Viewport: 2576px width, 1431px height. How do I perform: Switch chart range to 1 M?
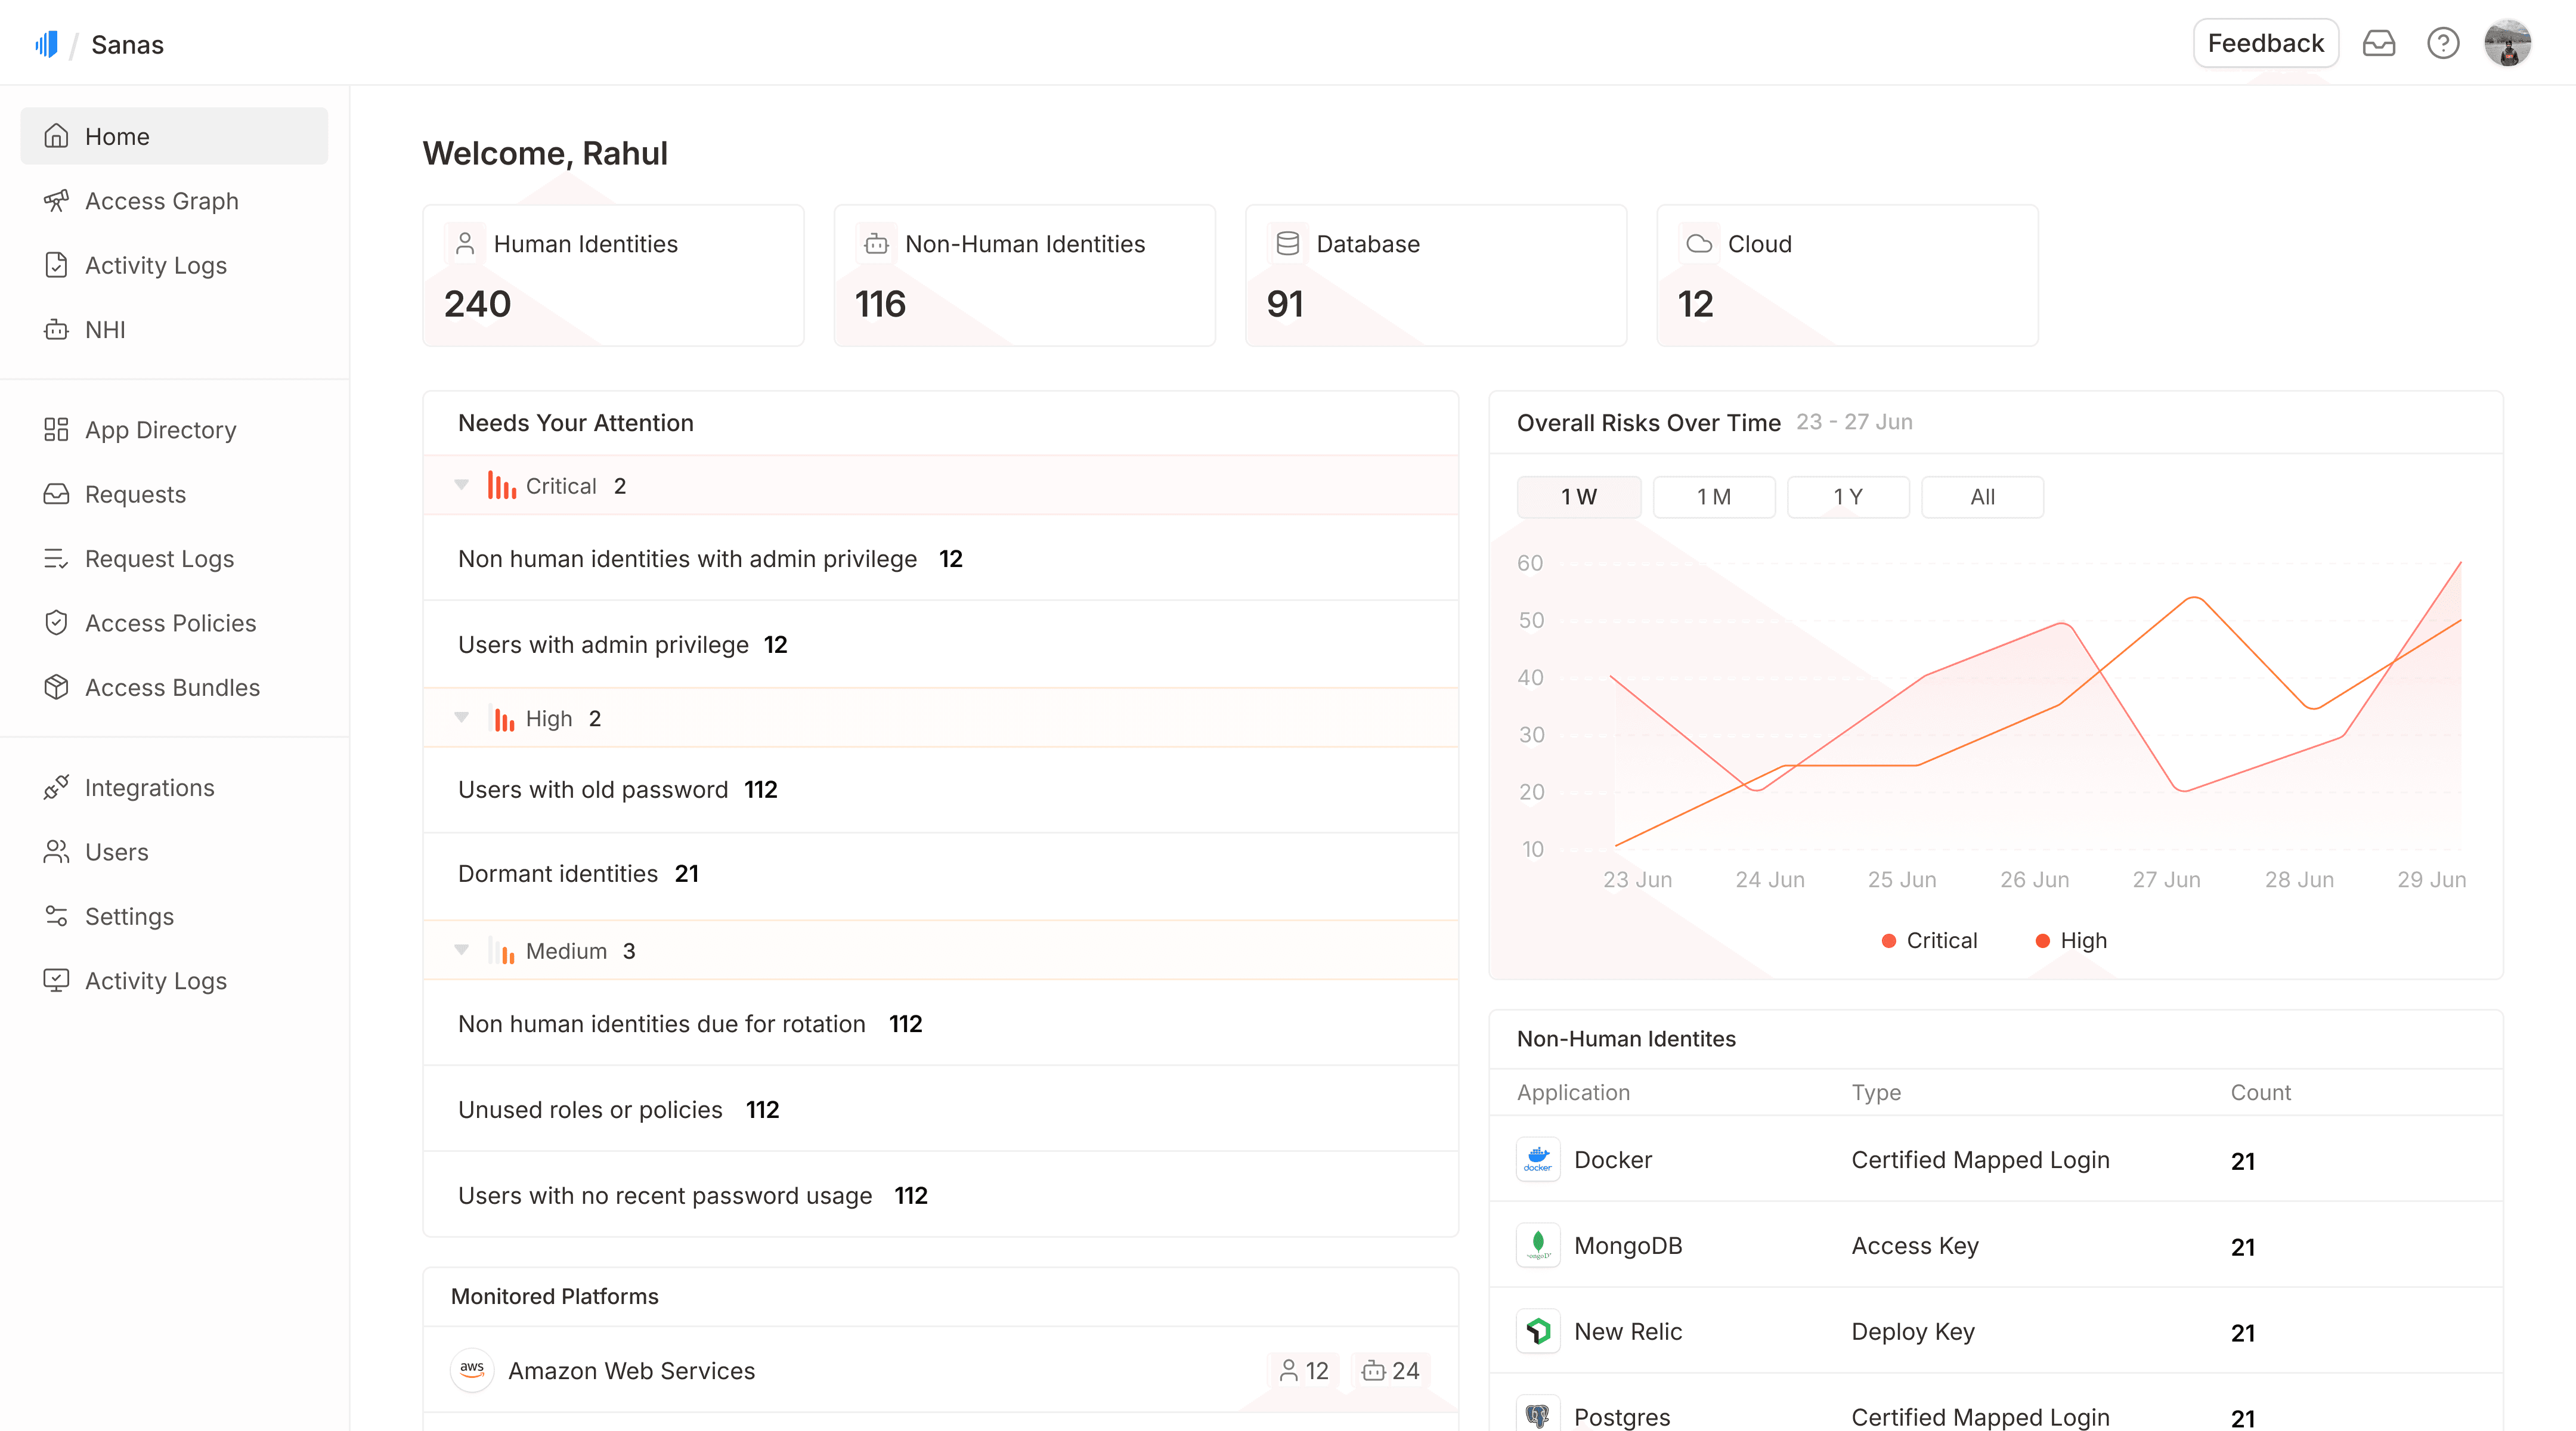pyautogui.click(x=1713, y=497)
